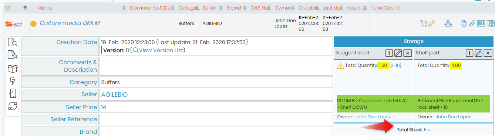The width and height of the screenshot is (495, 136).
Task: Remove the Reagent shelf storage entry
Action: (408, 53)
